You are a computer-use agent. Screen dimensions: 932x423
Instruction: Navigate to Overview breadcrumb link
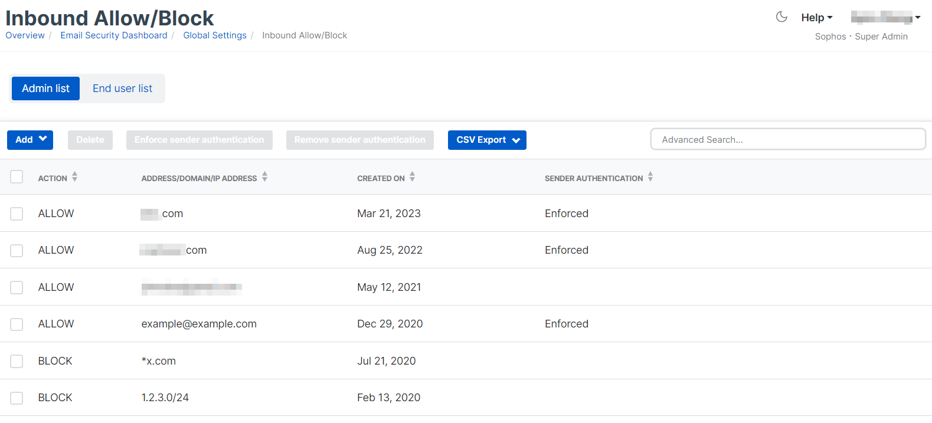coord(25,35)
